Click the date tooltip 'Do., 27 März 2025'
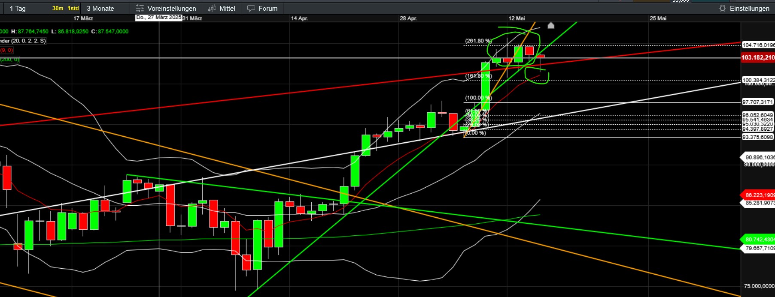The image size is (775, 297). click(x=159, y=18)
